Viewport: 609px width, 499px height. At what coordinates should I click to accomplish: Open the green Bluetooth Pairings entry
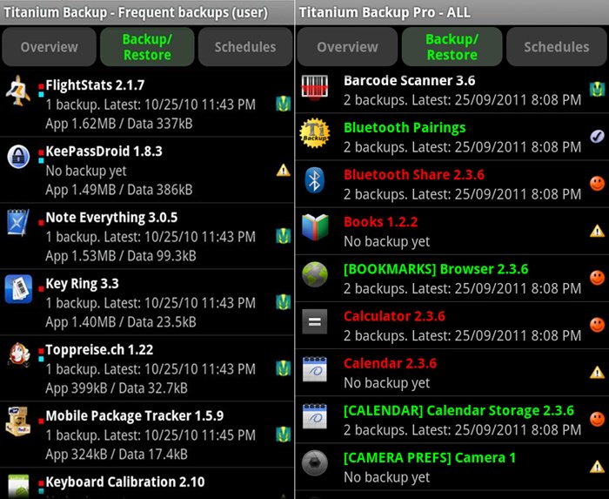coord(452,137)
